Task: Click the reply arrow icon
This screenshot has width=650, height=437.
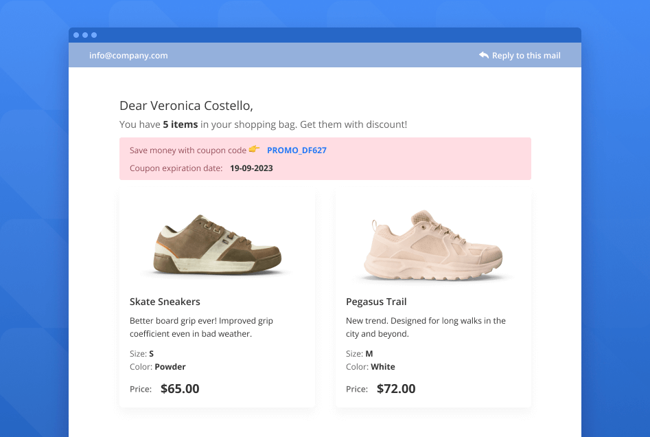Action: [484, 56]
